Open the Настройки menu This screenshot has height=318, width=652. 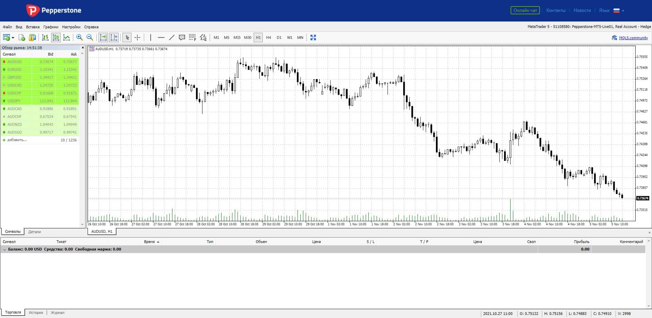point(71,27)
